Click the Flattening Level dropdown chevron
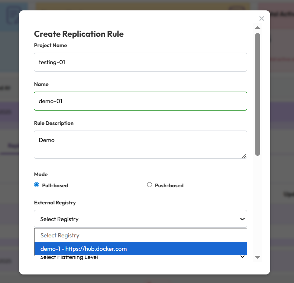This screenshot has width=294, height=283. pyautogui.click(x=242, y=257)
